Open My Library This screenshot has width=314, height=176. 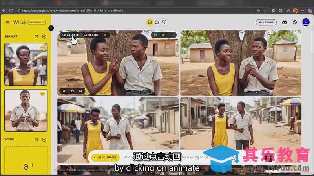pos(266,22)
